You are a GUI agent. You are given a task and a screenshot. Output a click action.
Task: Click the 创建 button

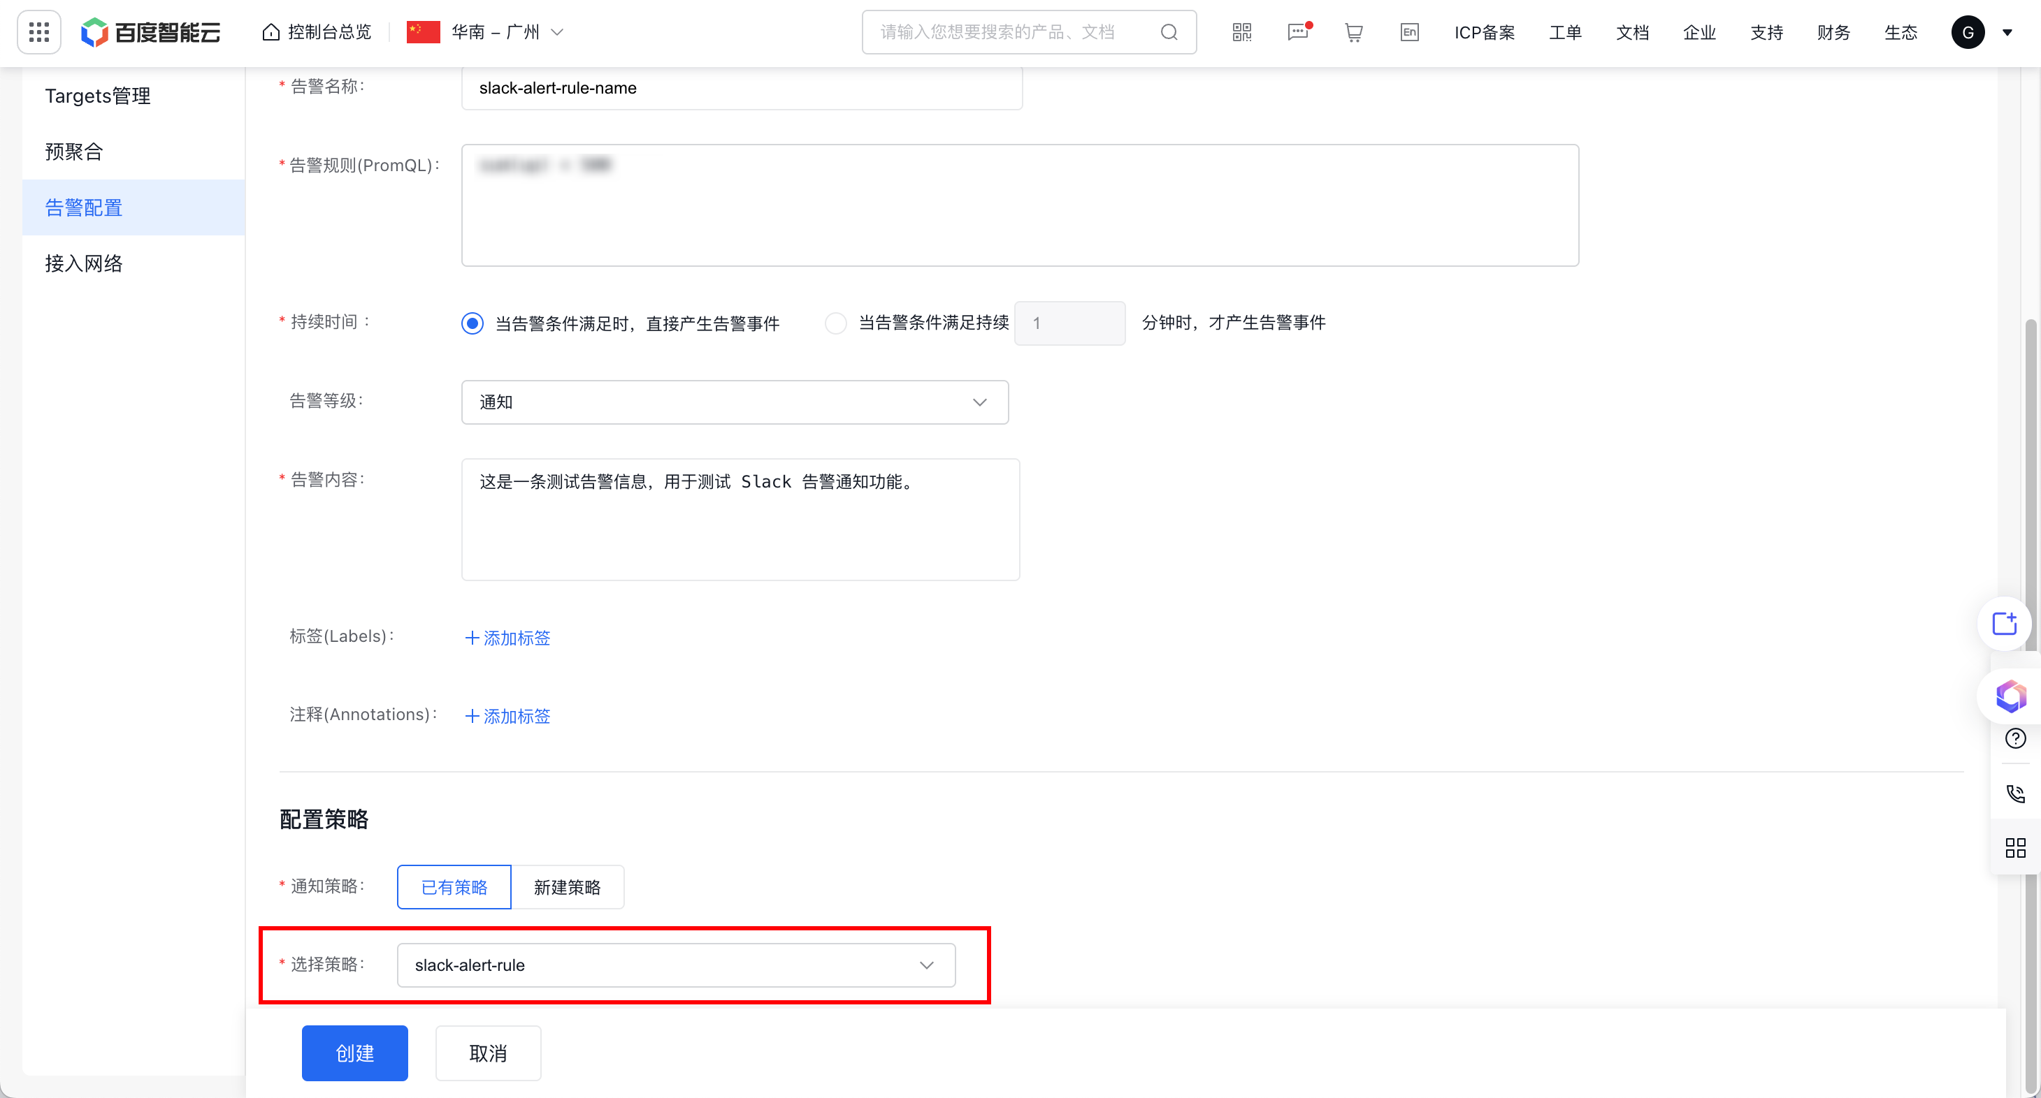point(354,1053)
